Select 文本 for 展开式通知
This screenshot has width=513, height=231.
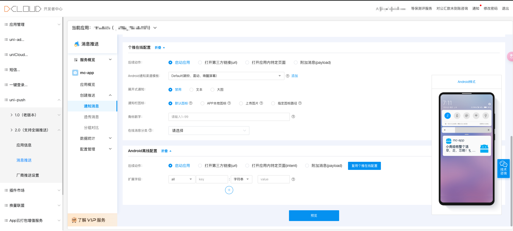click(x=191, y=90)
